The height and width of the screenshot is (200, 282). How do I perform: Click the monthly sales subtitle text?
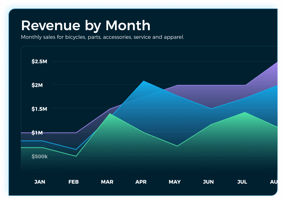pyautogui.click(x=102, y=37)
